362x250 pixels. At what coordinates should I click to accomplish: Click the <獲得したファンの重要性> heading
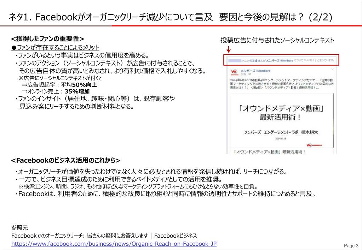[x=47, y=38]
